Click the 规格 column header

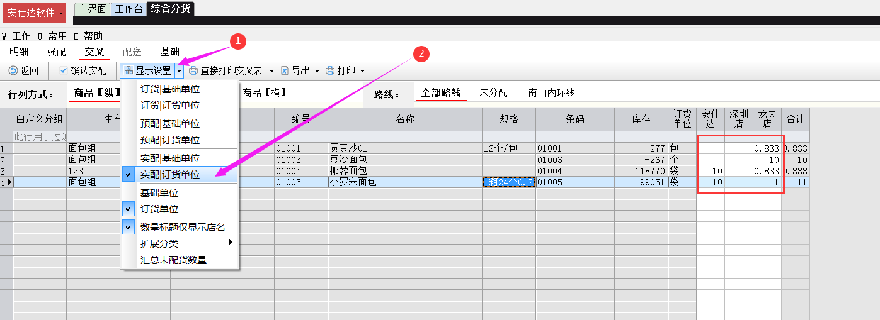click(509, 119)
